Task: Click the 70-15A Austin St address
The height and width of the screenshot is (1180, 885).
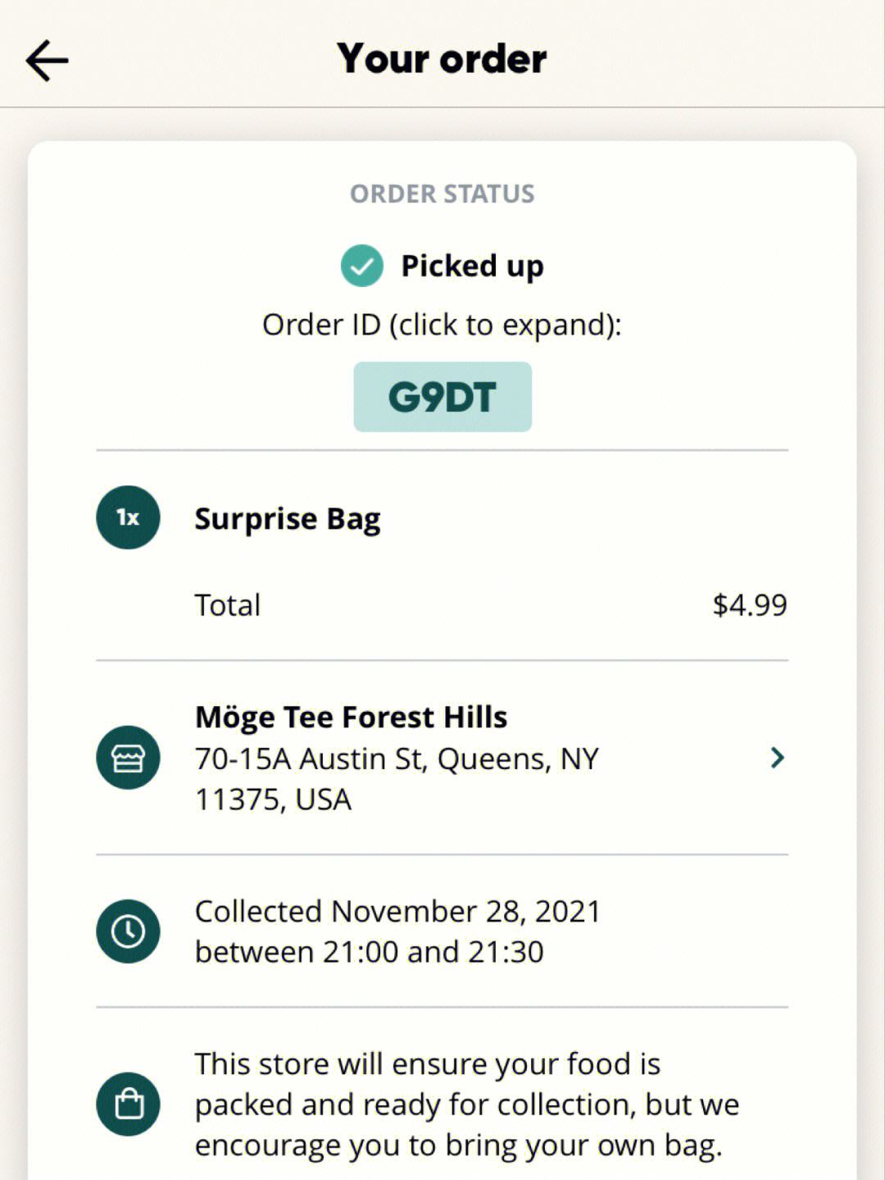Action: tap(397, 779)
